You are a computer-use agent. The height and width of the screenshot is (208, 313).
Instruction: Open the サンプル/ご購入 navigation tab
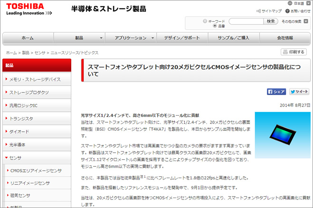(234, 38)
